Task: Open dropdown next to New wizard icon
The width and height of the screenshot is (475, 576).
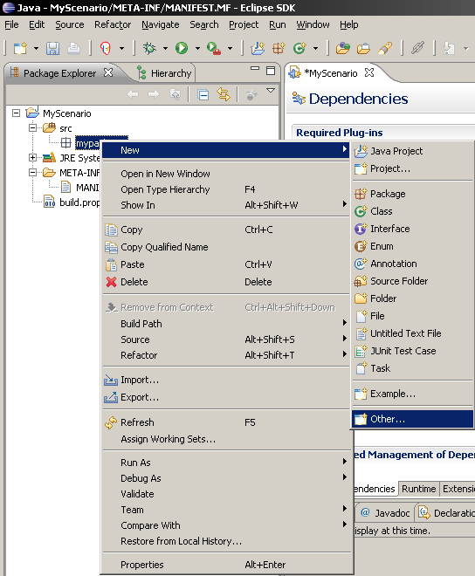Action: coord(36,48)
